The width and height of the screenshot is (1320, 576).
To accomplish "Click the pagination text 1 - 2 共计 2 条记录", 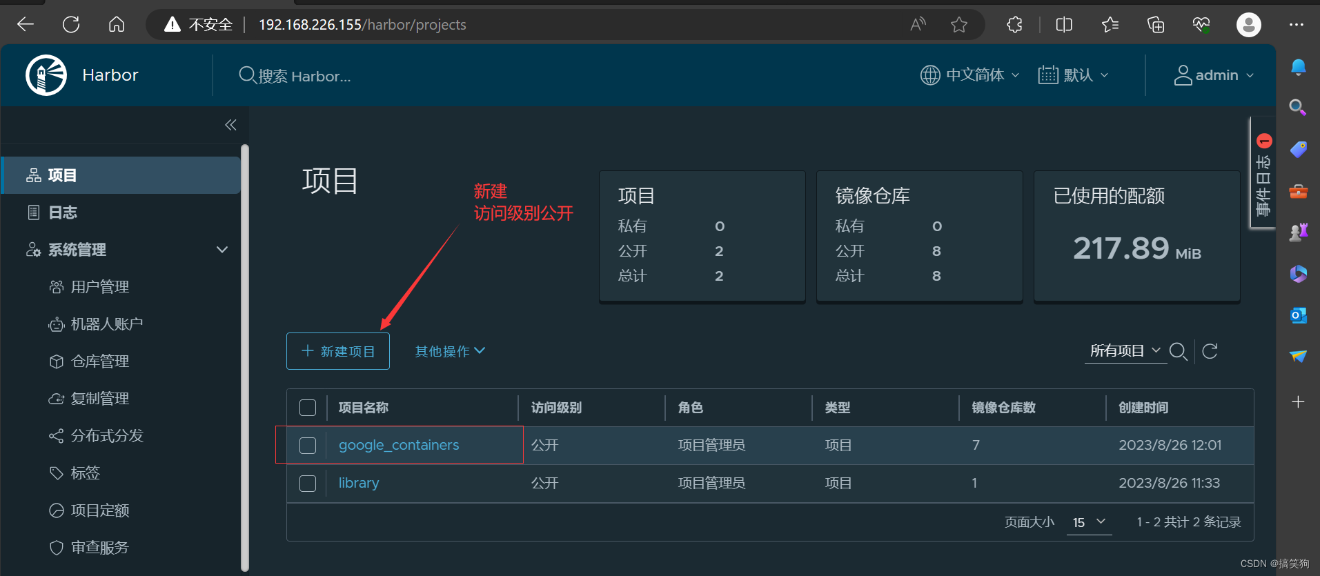I will (1189, 522).
